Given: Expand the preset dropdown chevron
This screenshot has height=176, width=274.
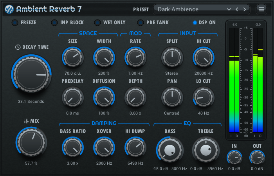Looking at the screenshot, I should coord(229,9).
